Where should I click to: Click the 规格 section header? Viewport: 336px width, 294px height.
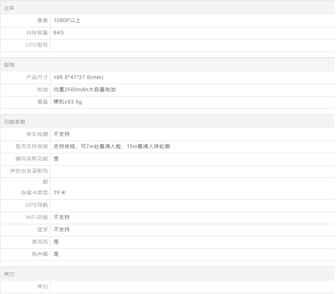click(9, 65)
